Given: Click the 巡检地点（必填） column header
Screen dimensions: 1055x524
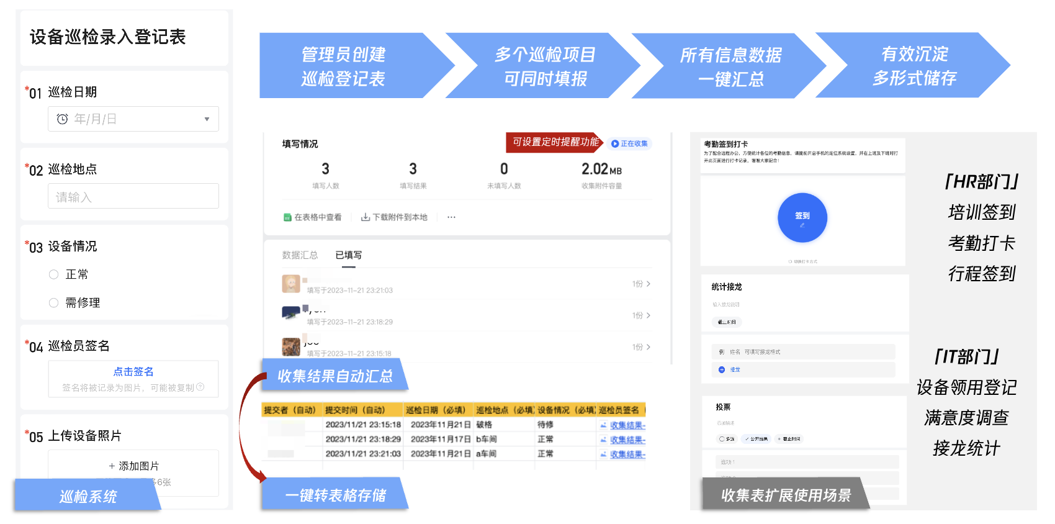Looking at the screenshot, I should pyautogui.click(x=505, y=410).
